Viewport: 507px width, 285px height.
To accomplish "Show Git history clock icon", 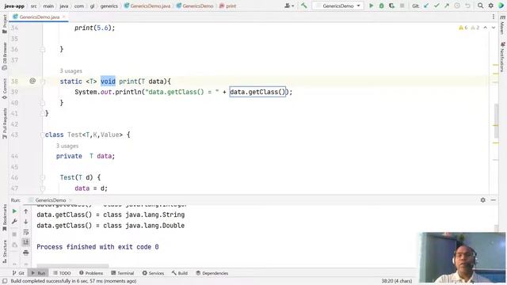I will pyautogui.click(x=457, y=6).
